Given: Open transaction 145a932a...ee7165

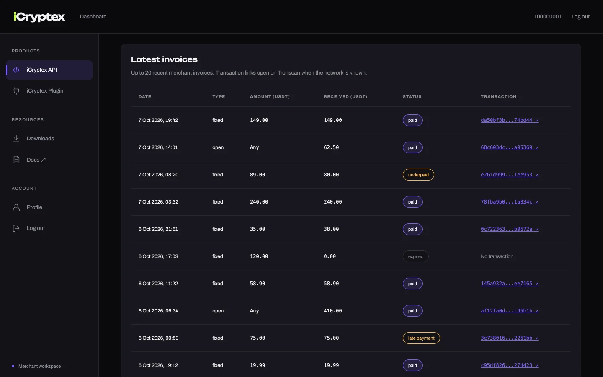Looking at the screenshot, I should [x=510, y=284].
